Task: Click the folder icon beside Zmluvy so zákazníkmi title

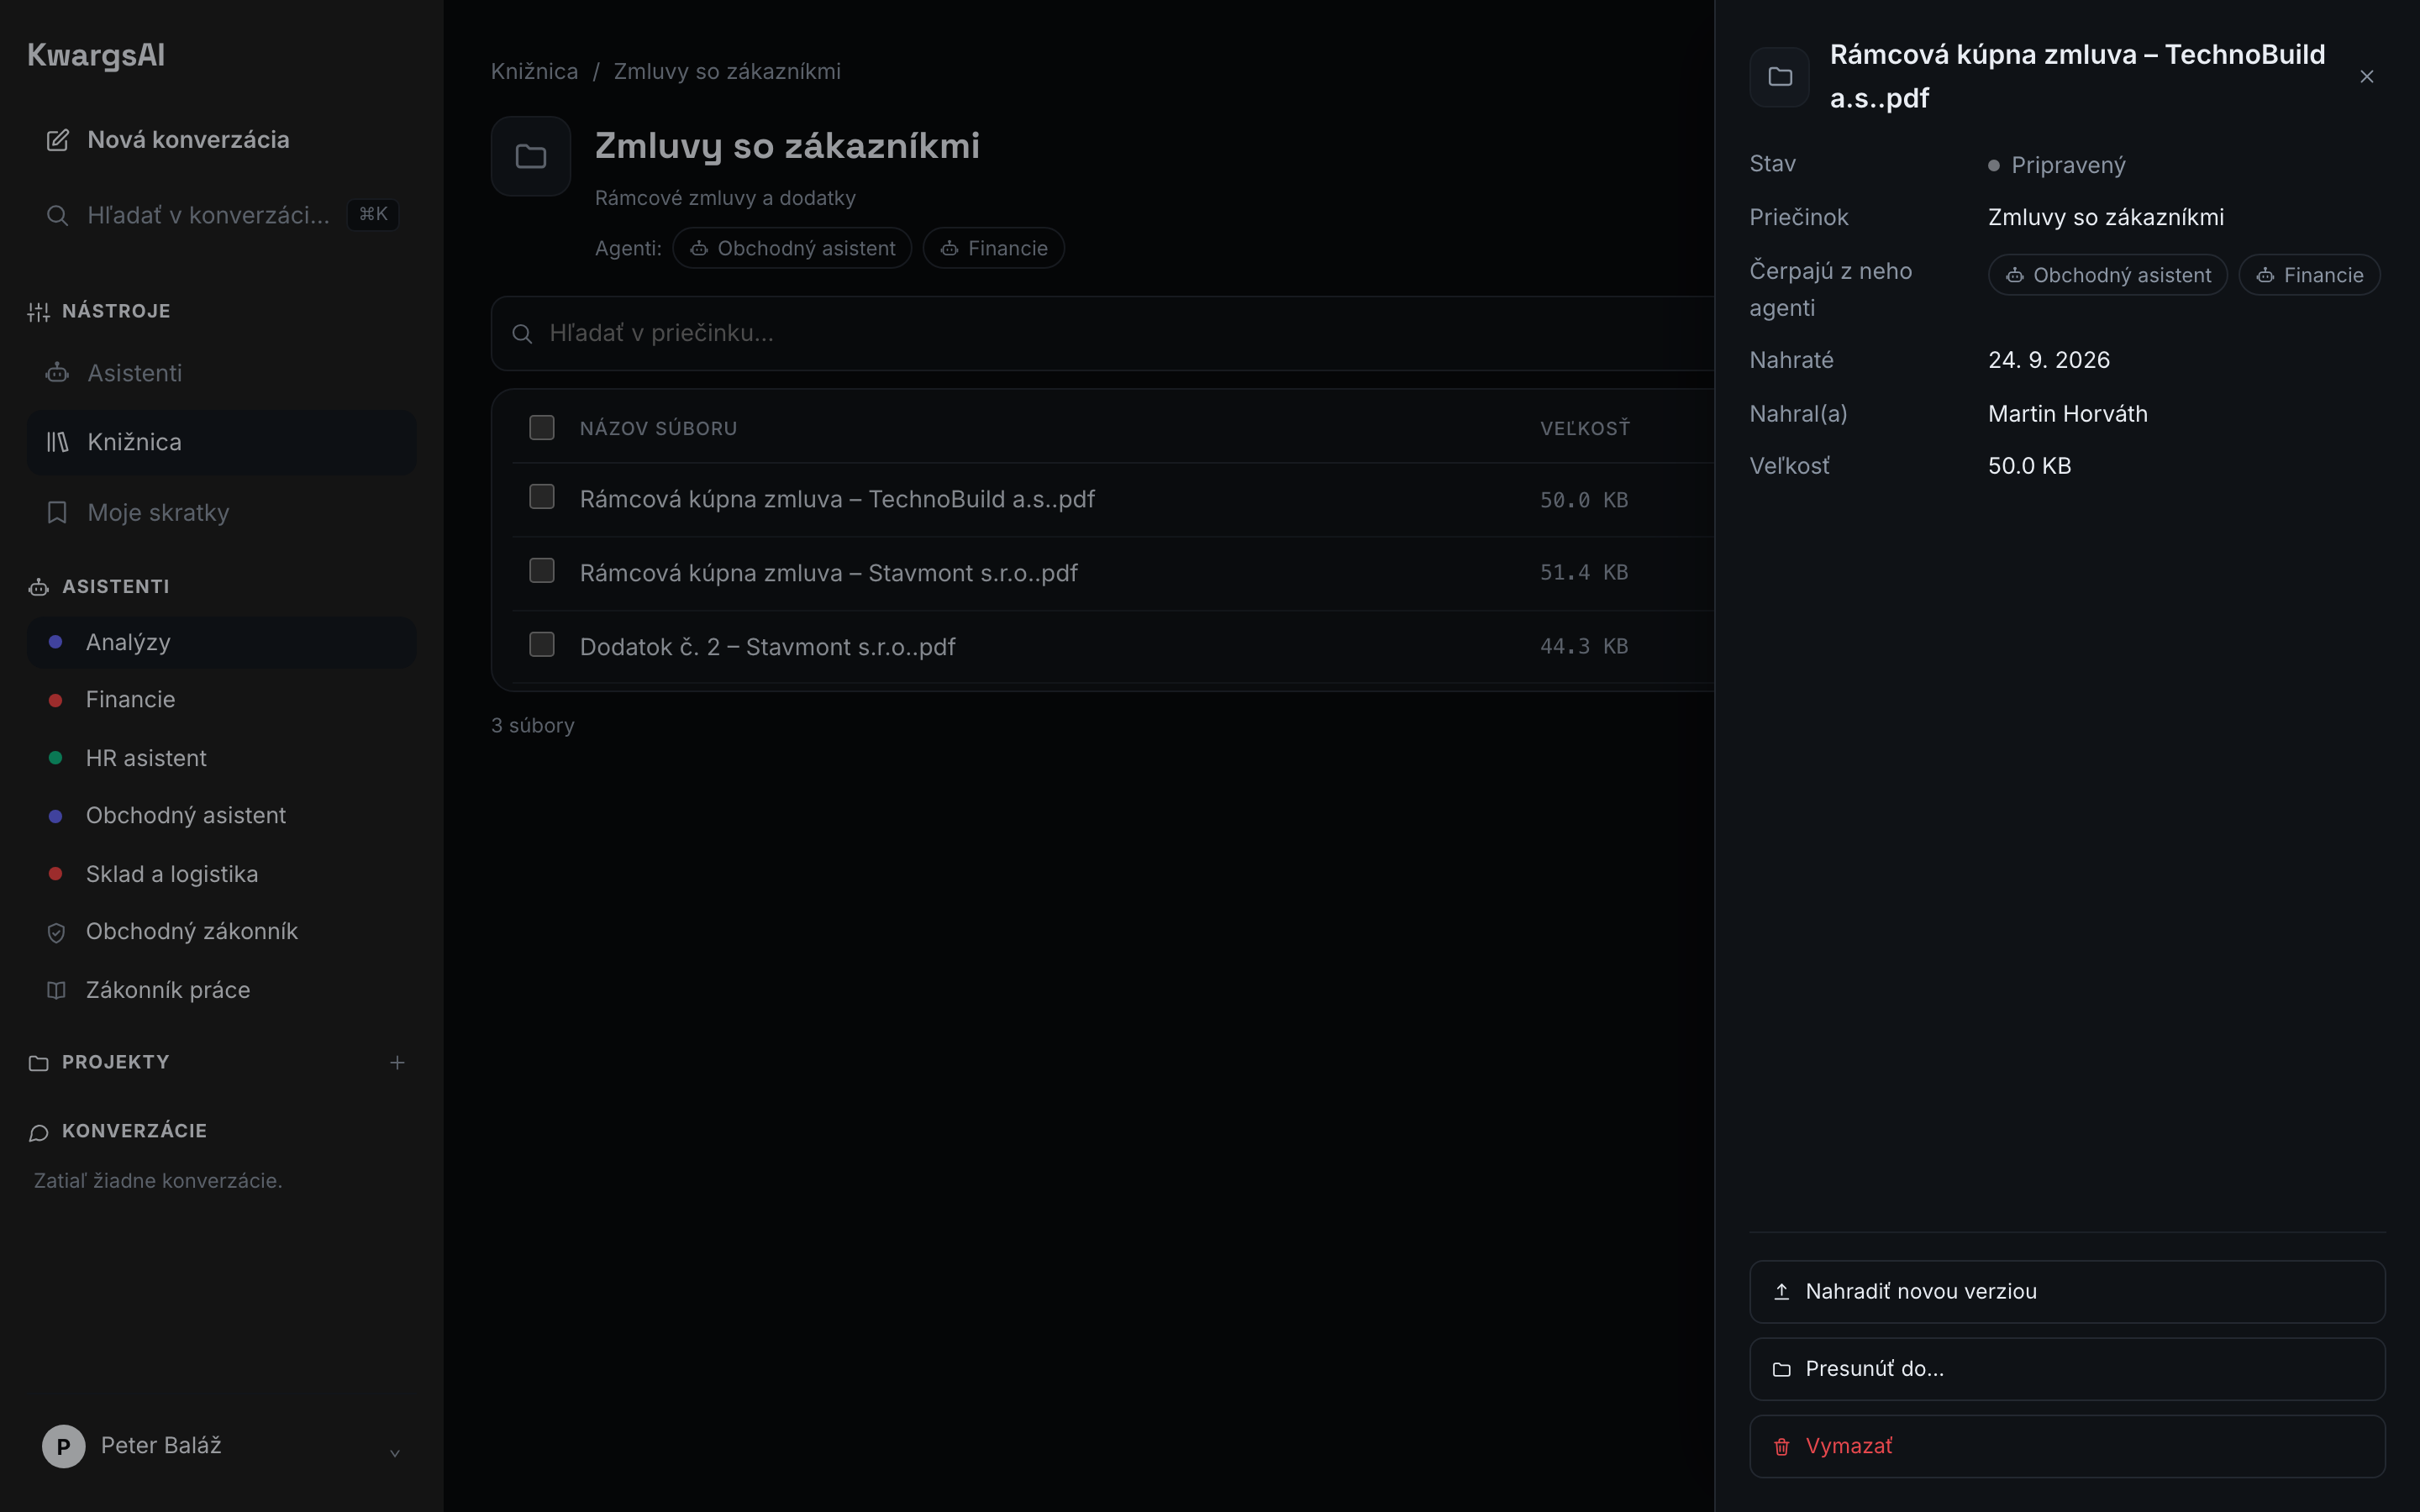Action: point(531,156)
